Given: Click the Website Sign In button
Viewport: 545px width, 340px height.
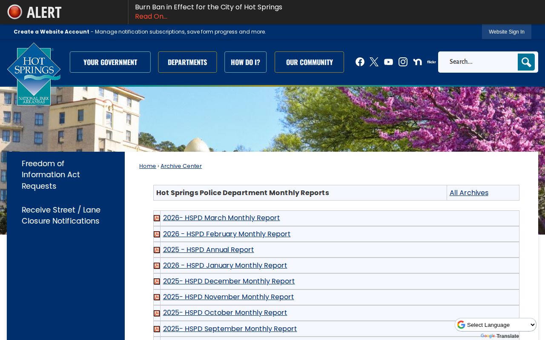Looking at the screenshot, I should [507, 32].
